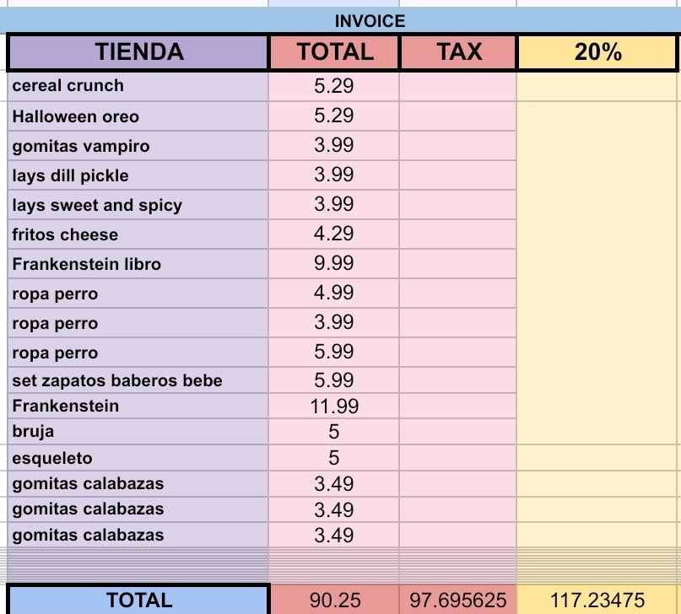
Task: Click the 20% column header cell
Action: tap(597, 52)
